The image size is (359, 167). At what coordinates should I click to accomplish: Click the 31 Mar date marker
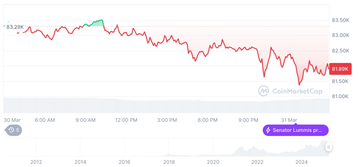[x=289, y=120]
